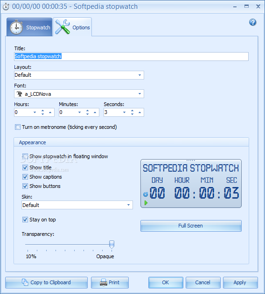Toggle the Show captions checkbox
The image size is (265, 294).
(x=25, y=177)
